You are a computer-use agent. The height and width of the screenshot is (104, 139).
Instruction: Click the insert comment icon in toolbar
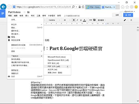(94, 20)
